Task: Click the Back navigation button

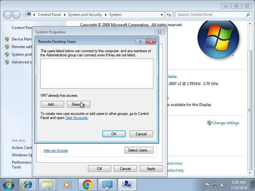Action: pyautogui.click(x=7, y=15)
